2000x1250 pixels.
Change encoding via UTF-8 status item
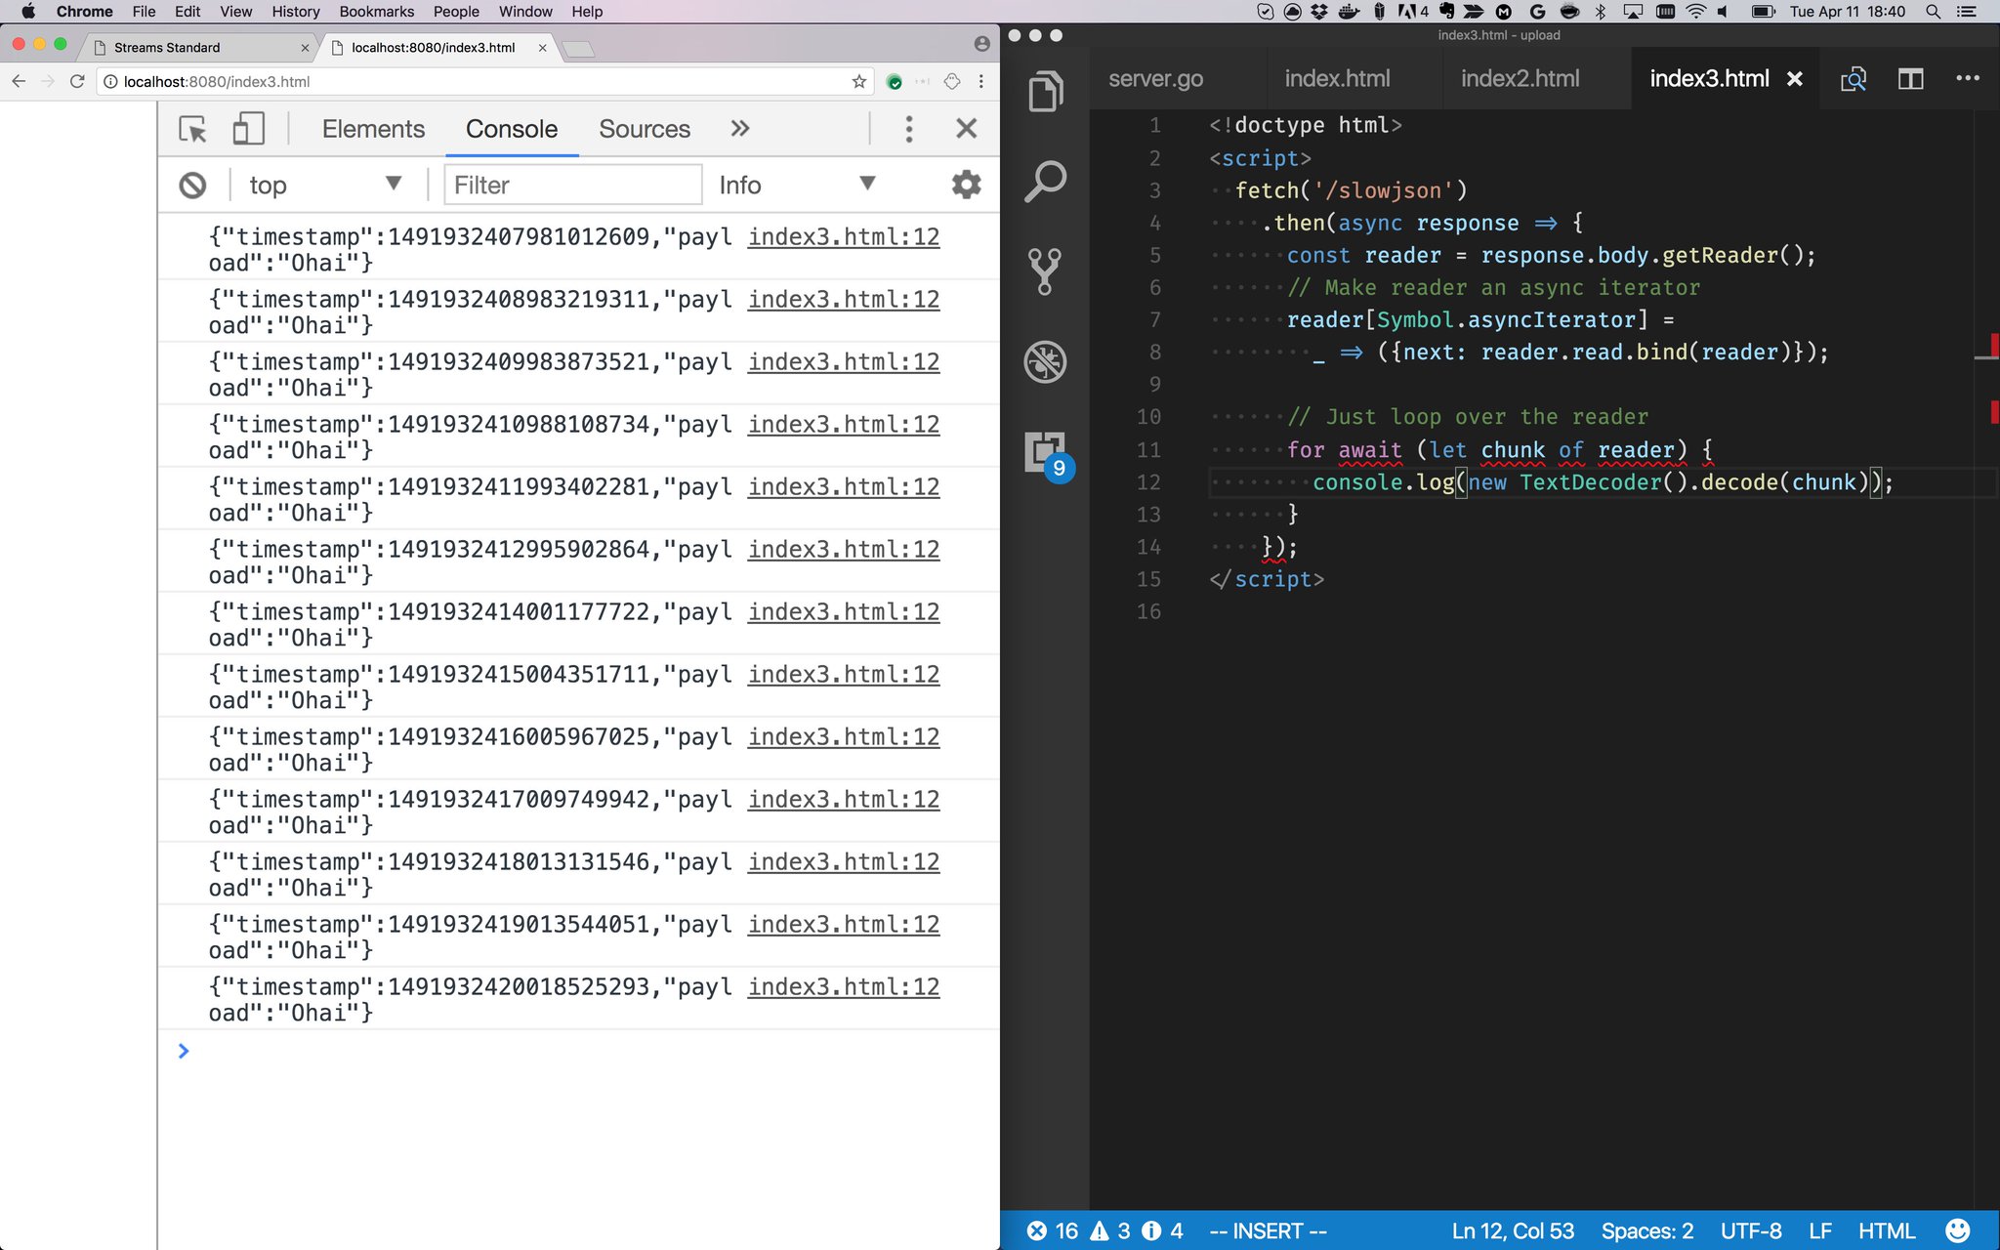click(x=1751, y=1230)
